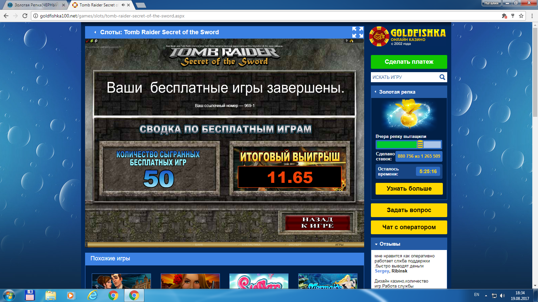
Task: Click the EN language indicator
Action: click(476, 295)
